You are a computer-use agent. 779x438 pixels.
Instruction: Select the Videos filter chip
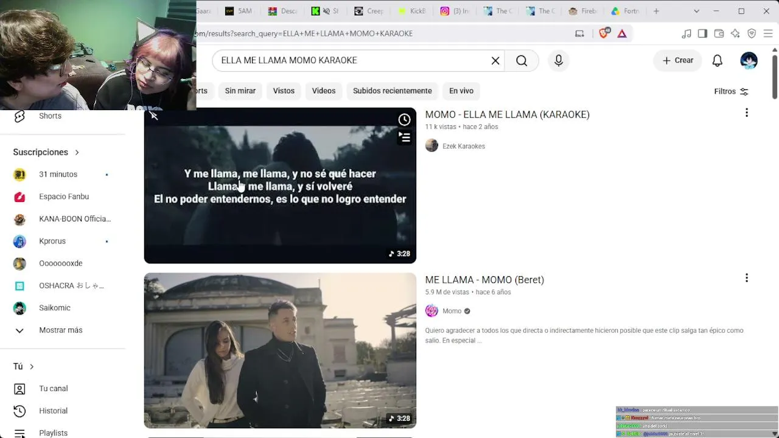(x=324, y=91)
